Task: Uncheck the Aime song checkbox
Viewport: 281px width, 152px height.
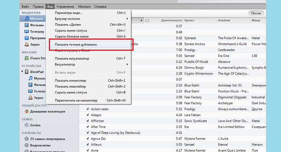Action: tap(88, 150)
